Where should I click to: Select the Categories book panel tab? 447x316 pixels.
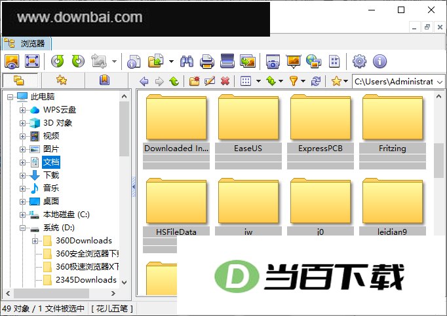[105, 80]
